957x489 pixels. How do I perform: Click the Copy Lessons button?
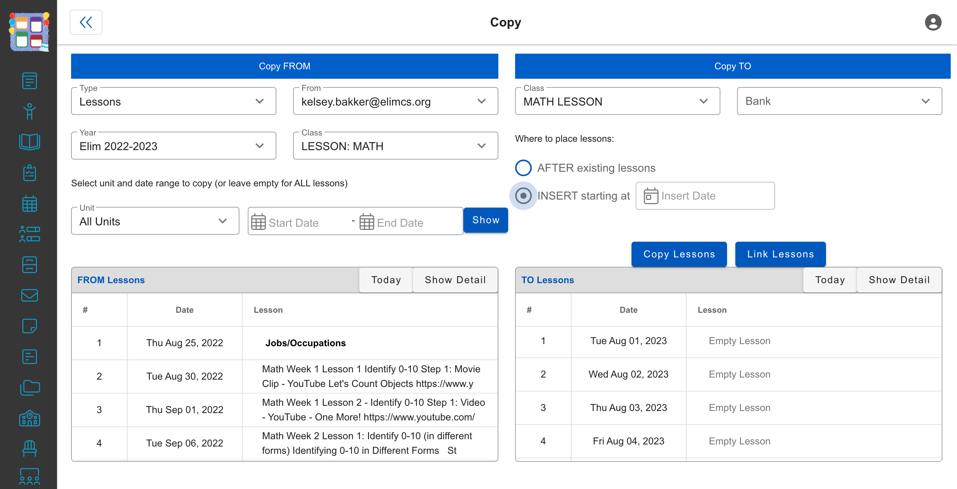[679, 254]
